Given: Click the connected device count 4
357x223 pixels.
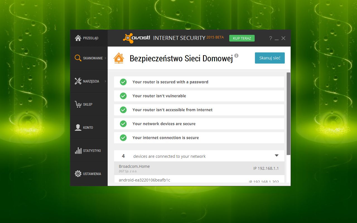Looking at the screenshot, I should pyautogui.click(x=123, y=156).
